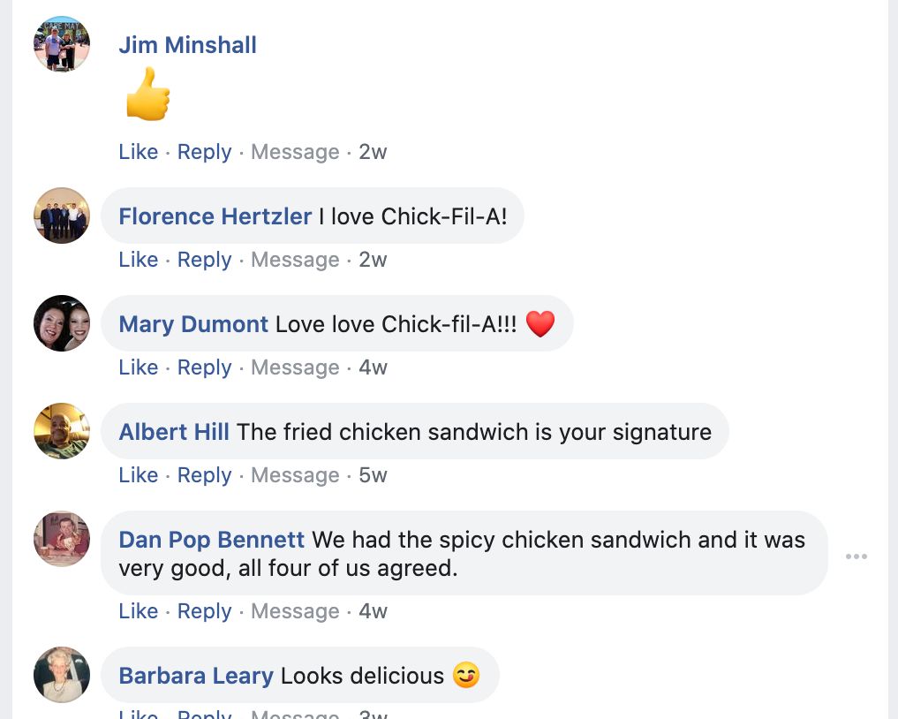Click the thumbs up emoji in Jim's comment
The height and width of the screenshot is (719, 898).
(x=147, y=95)
